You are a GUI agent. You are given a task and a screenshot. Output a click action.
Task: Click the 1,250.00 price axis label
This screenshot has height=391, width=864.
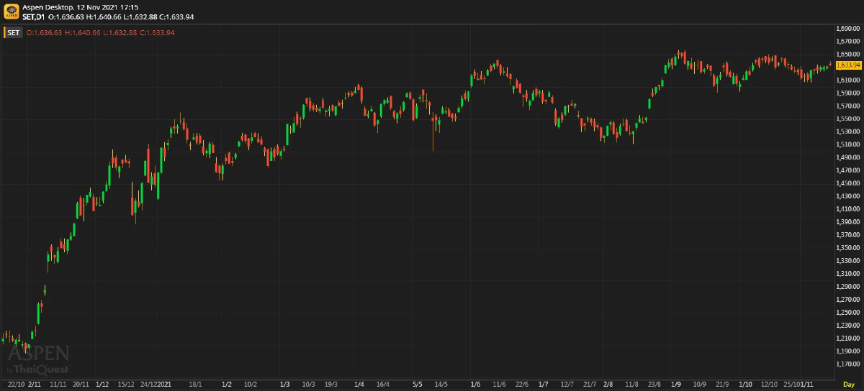tap(849, 312)
